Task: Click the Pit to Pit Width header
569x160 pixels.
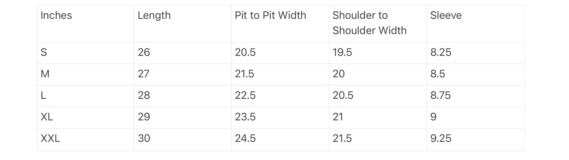Action: click(x=270, y=16)
